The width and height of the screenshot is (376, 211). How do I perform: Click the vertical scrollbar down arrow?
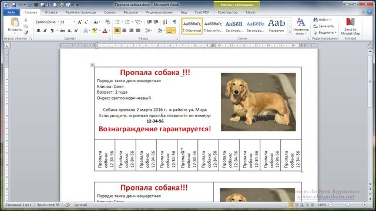[x=370, y=184]
